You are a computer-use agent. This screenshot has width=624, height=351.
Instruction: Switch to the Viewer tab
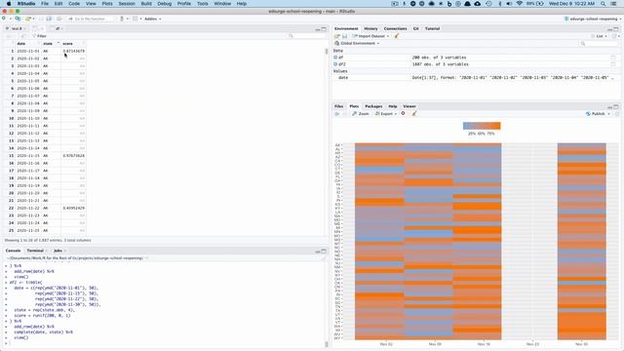point(409,106)
